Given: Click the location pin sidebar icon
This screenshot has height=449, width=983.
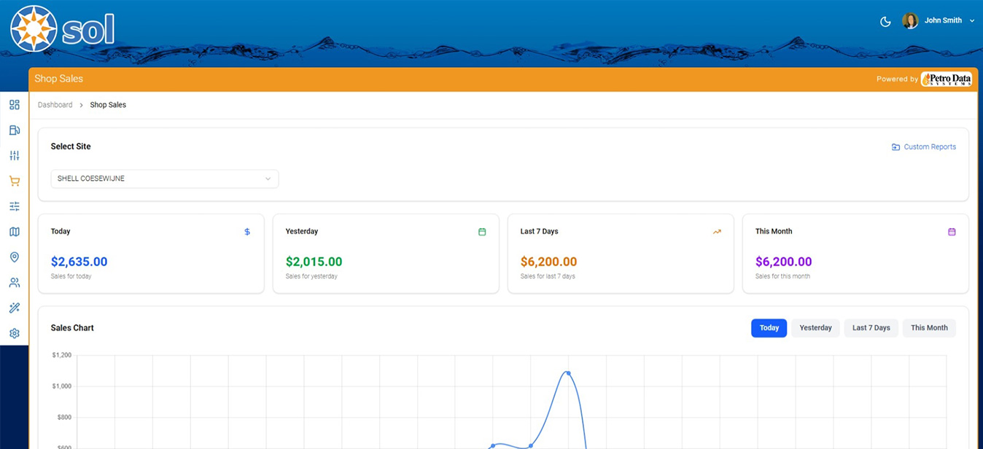Looking at the screenshot, I should tap(14, 257).
